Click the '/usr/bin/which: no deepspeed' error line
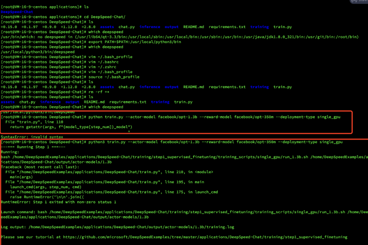This screenshot has width=368, height=245. 180,37
